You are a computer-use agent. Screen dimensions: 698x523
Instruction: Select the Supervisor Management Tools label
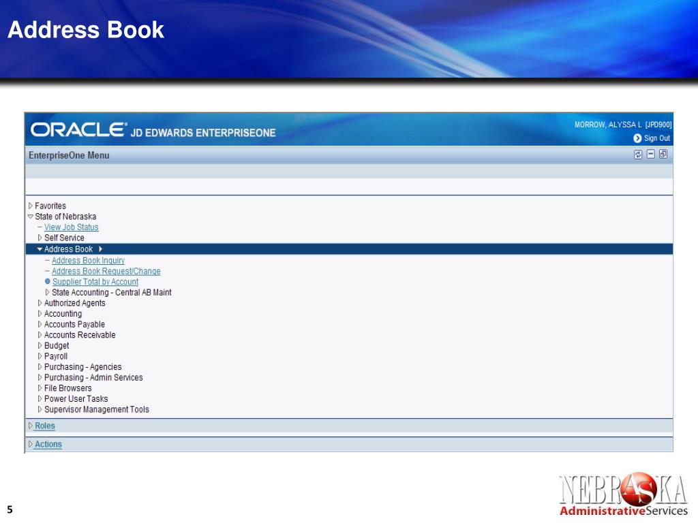pyautogui.click(x=97, y=409)
